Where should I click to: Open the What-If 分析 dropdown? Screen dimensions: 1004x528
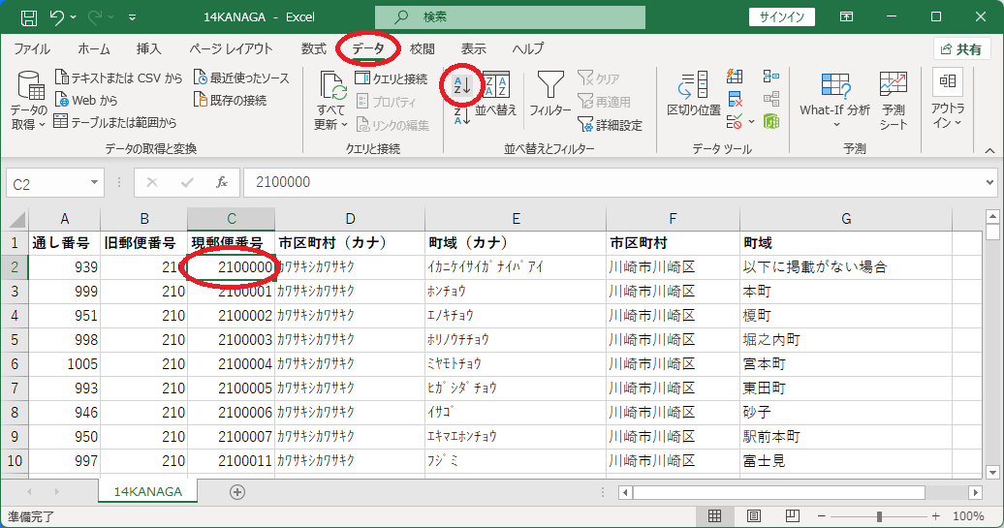pyautogui.click(x=835, y=101)
